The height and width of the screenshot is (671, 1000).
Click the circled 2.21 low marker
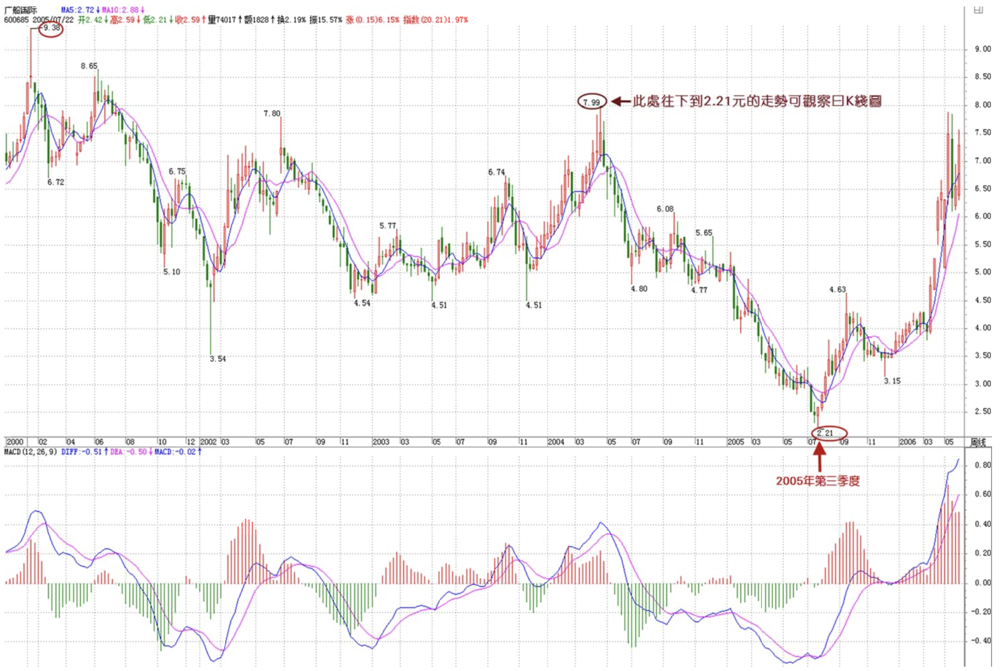tap(828, 433)
